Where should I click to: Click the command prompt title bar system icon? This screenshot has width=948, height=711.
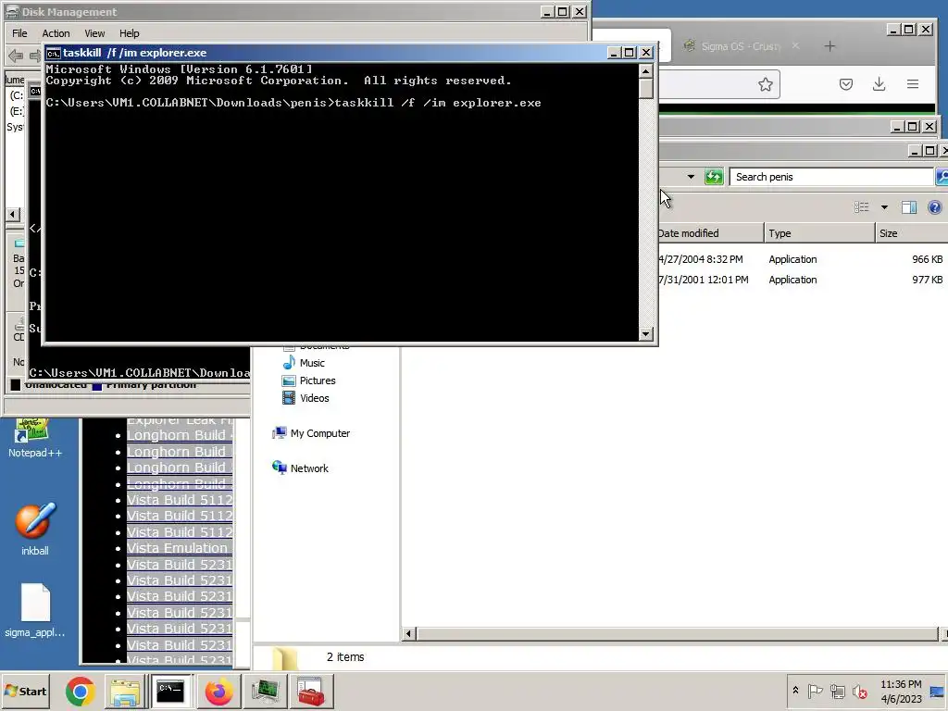(x=53, y=53)
